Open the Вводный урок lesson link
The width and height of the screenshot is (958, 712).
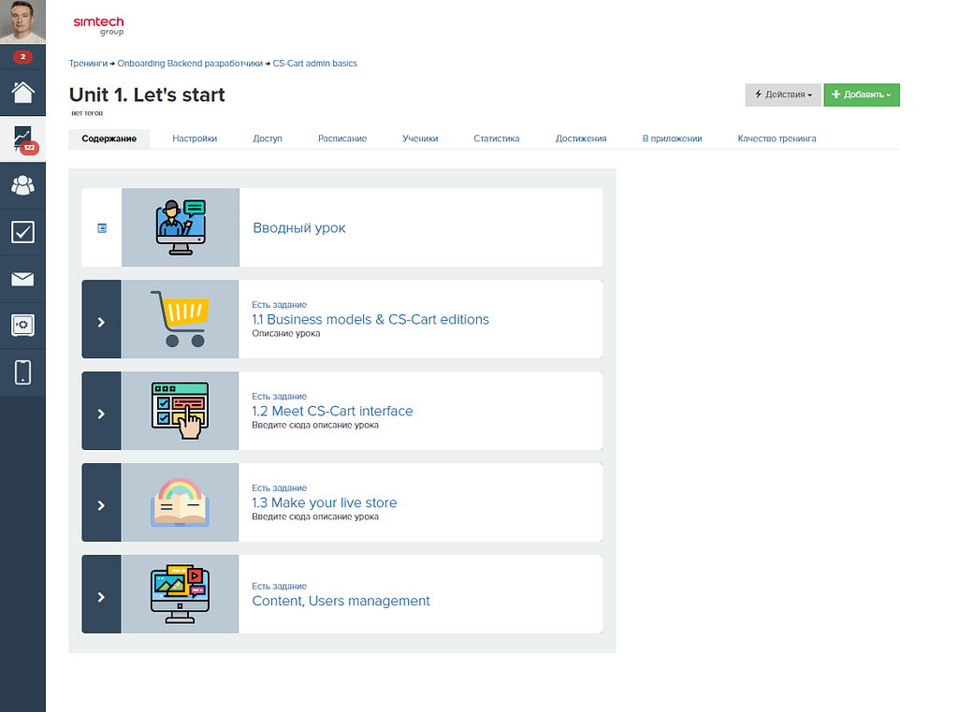coord(298,228)
